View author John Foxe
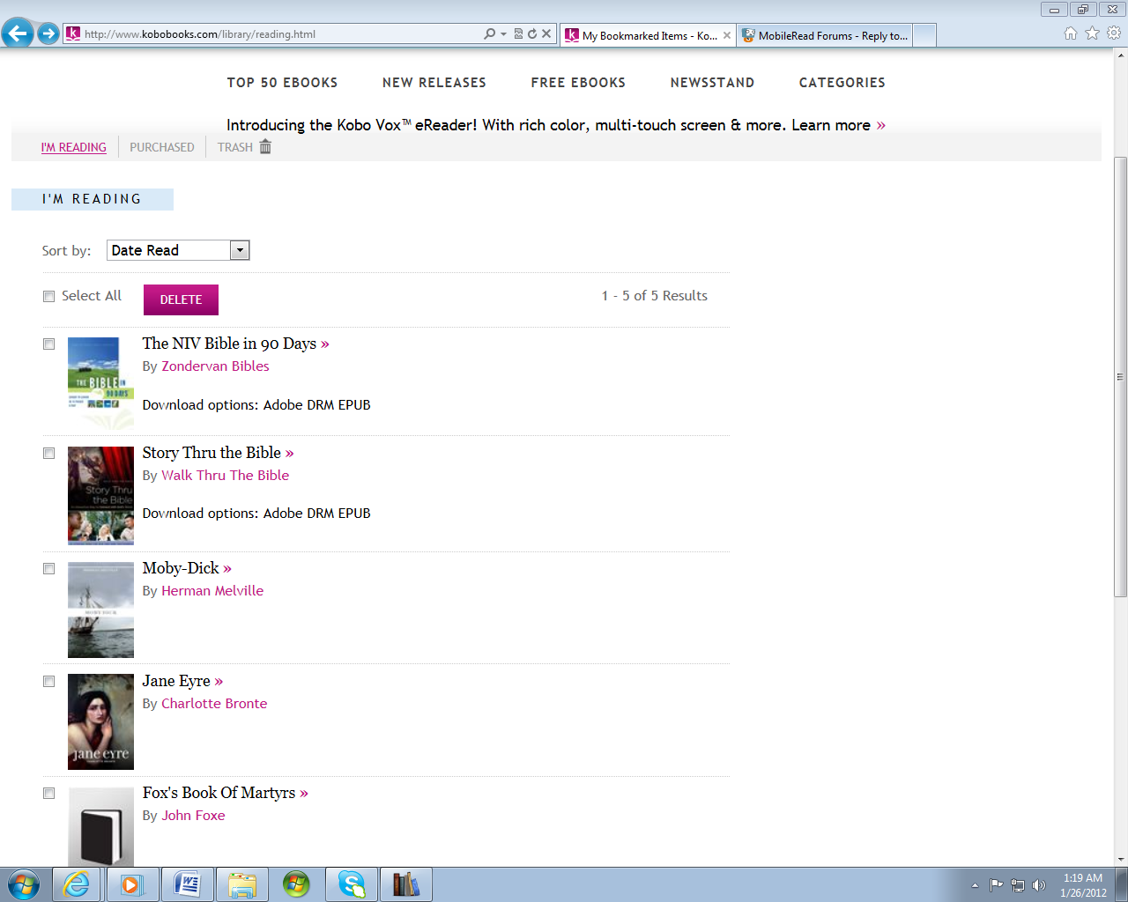Viewport: 1128px width, 902px height. [193, 816]
